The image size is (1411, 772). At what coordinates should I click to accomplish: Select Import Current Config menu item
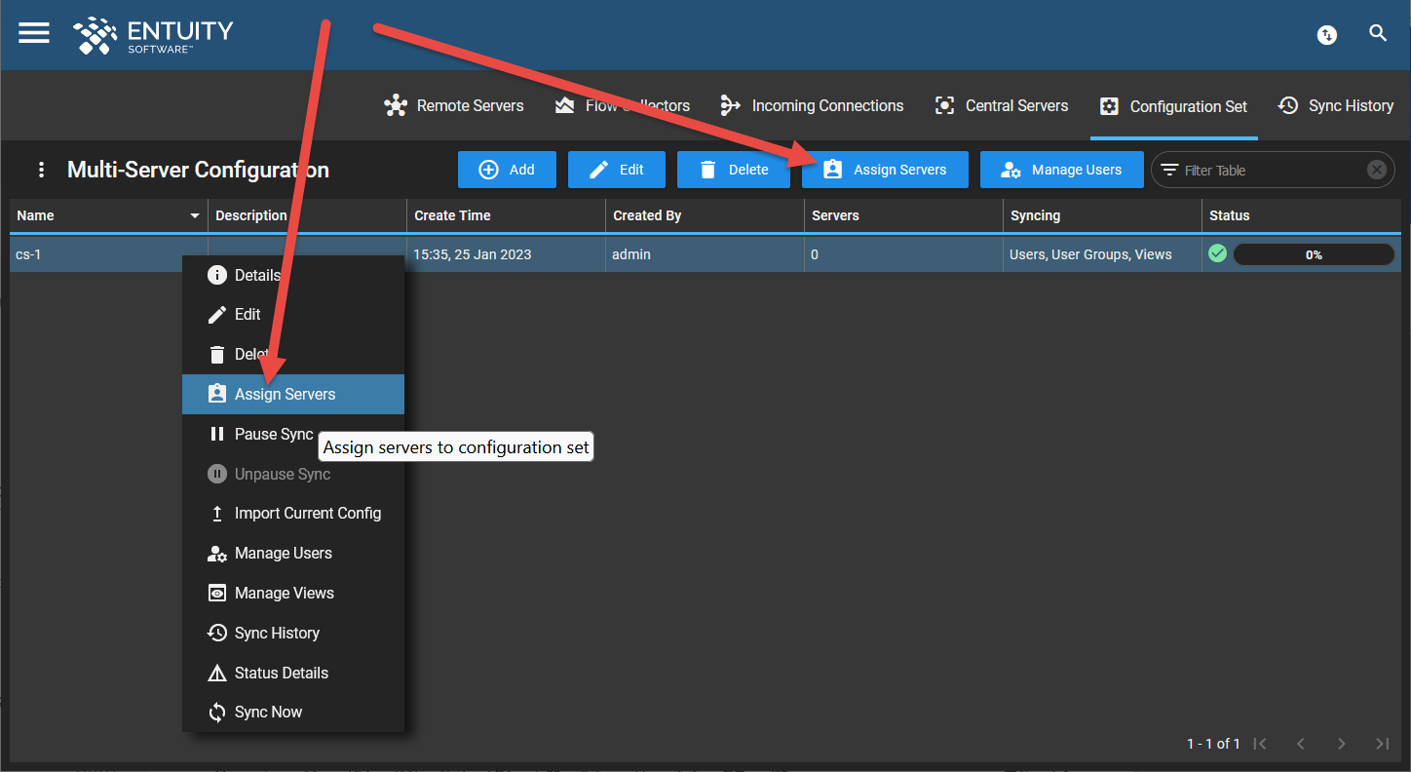point(293,513)
